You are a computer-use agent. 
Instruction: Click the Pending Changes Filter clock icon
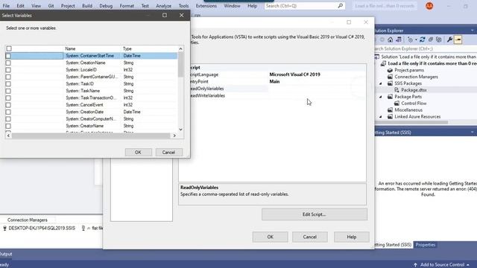pos(410,39)
